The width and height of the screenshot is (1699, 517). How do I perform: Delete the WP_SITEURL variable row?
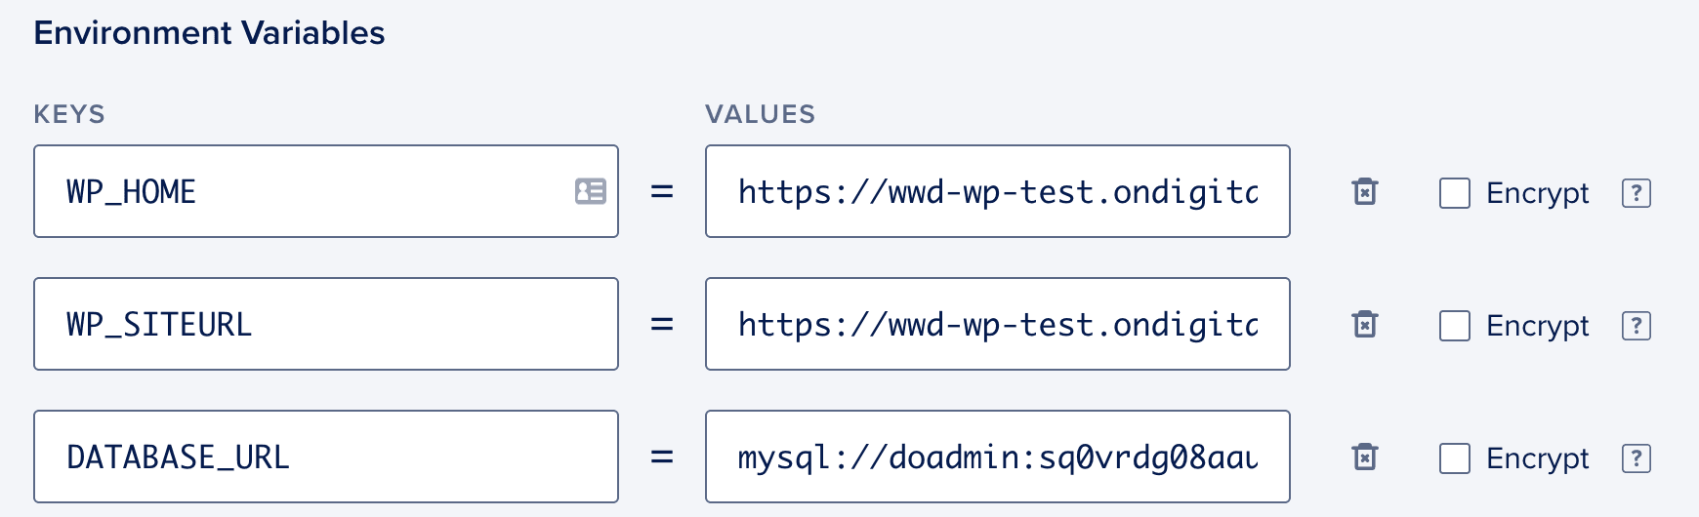coord(1365,324)
